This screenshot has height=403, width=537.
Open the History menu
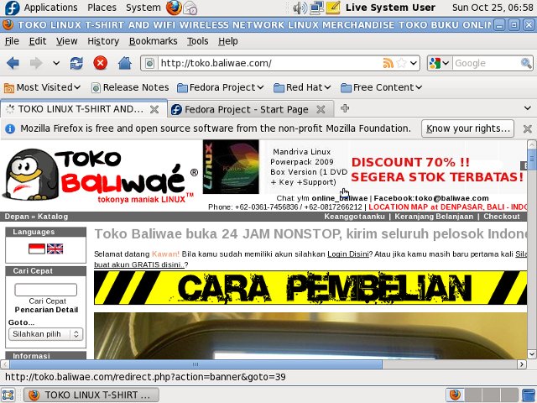[x=103, y=41]
